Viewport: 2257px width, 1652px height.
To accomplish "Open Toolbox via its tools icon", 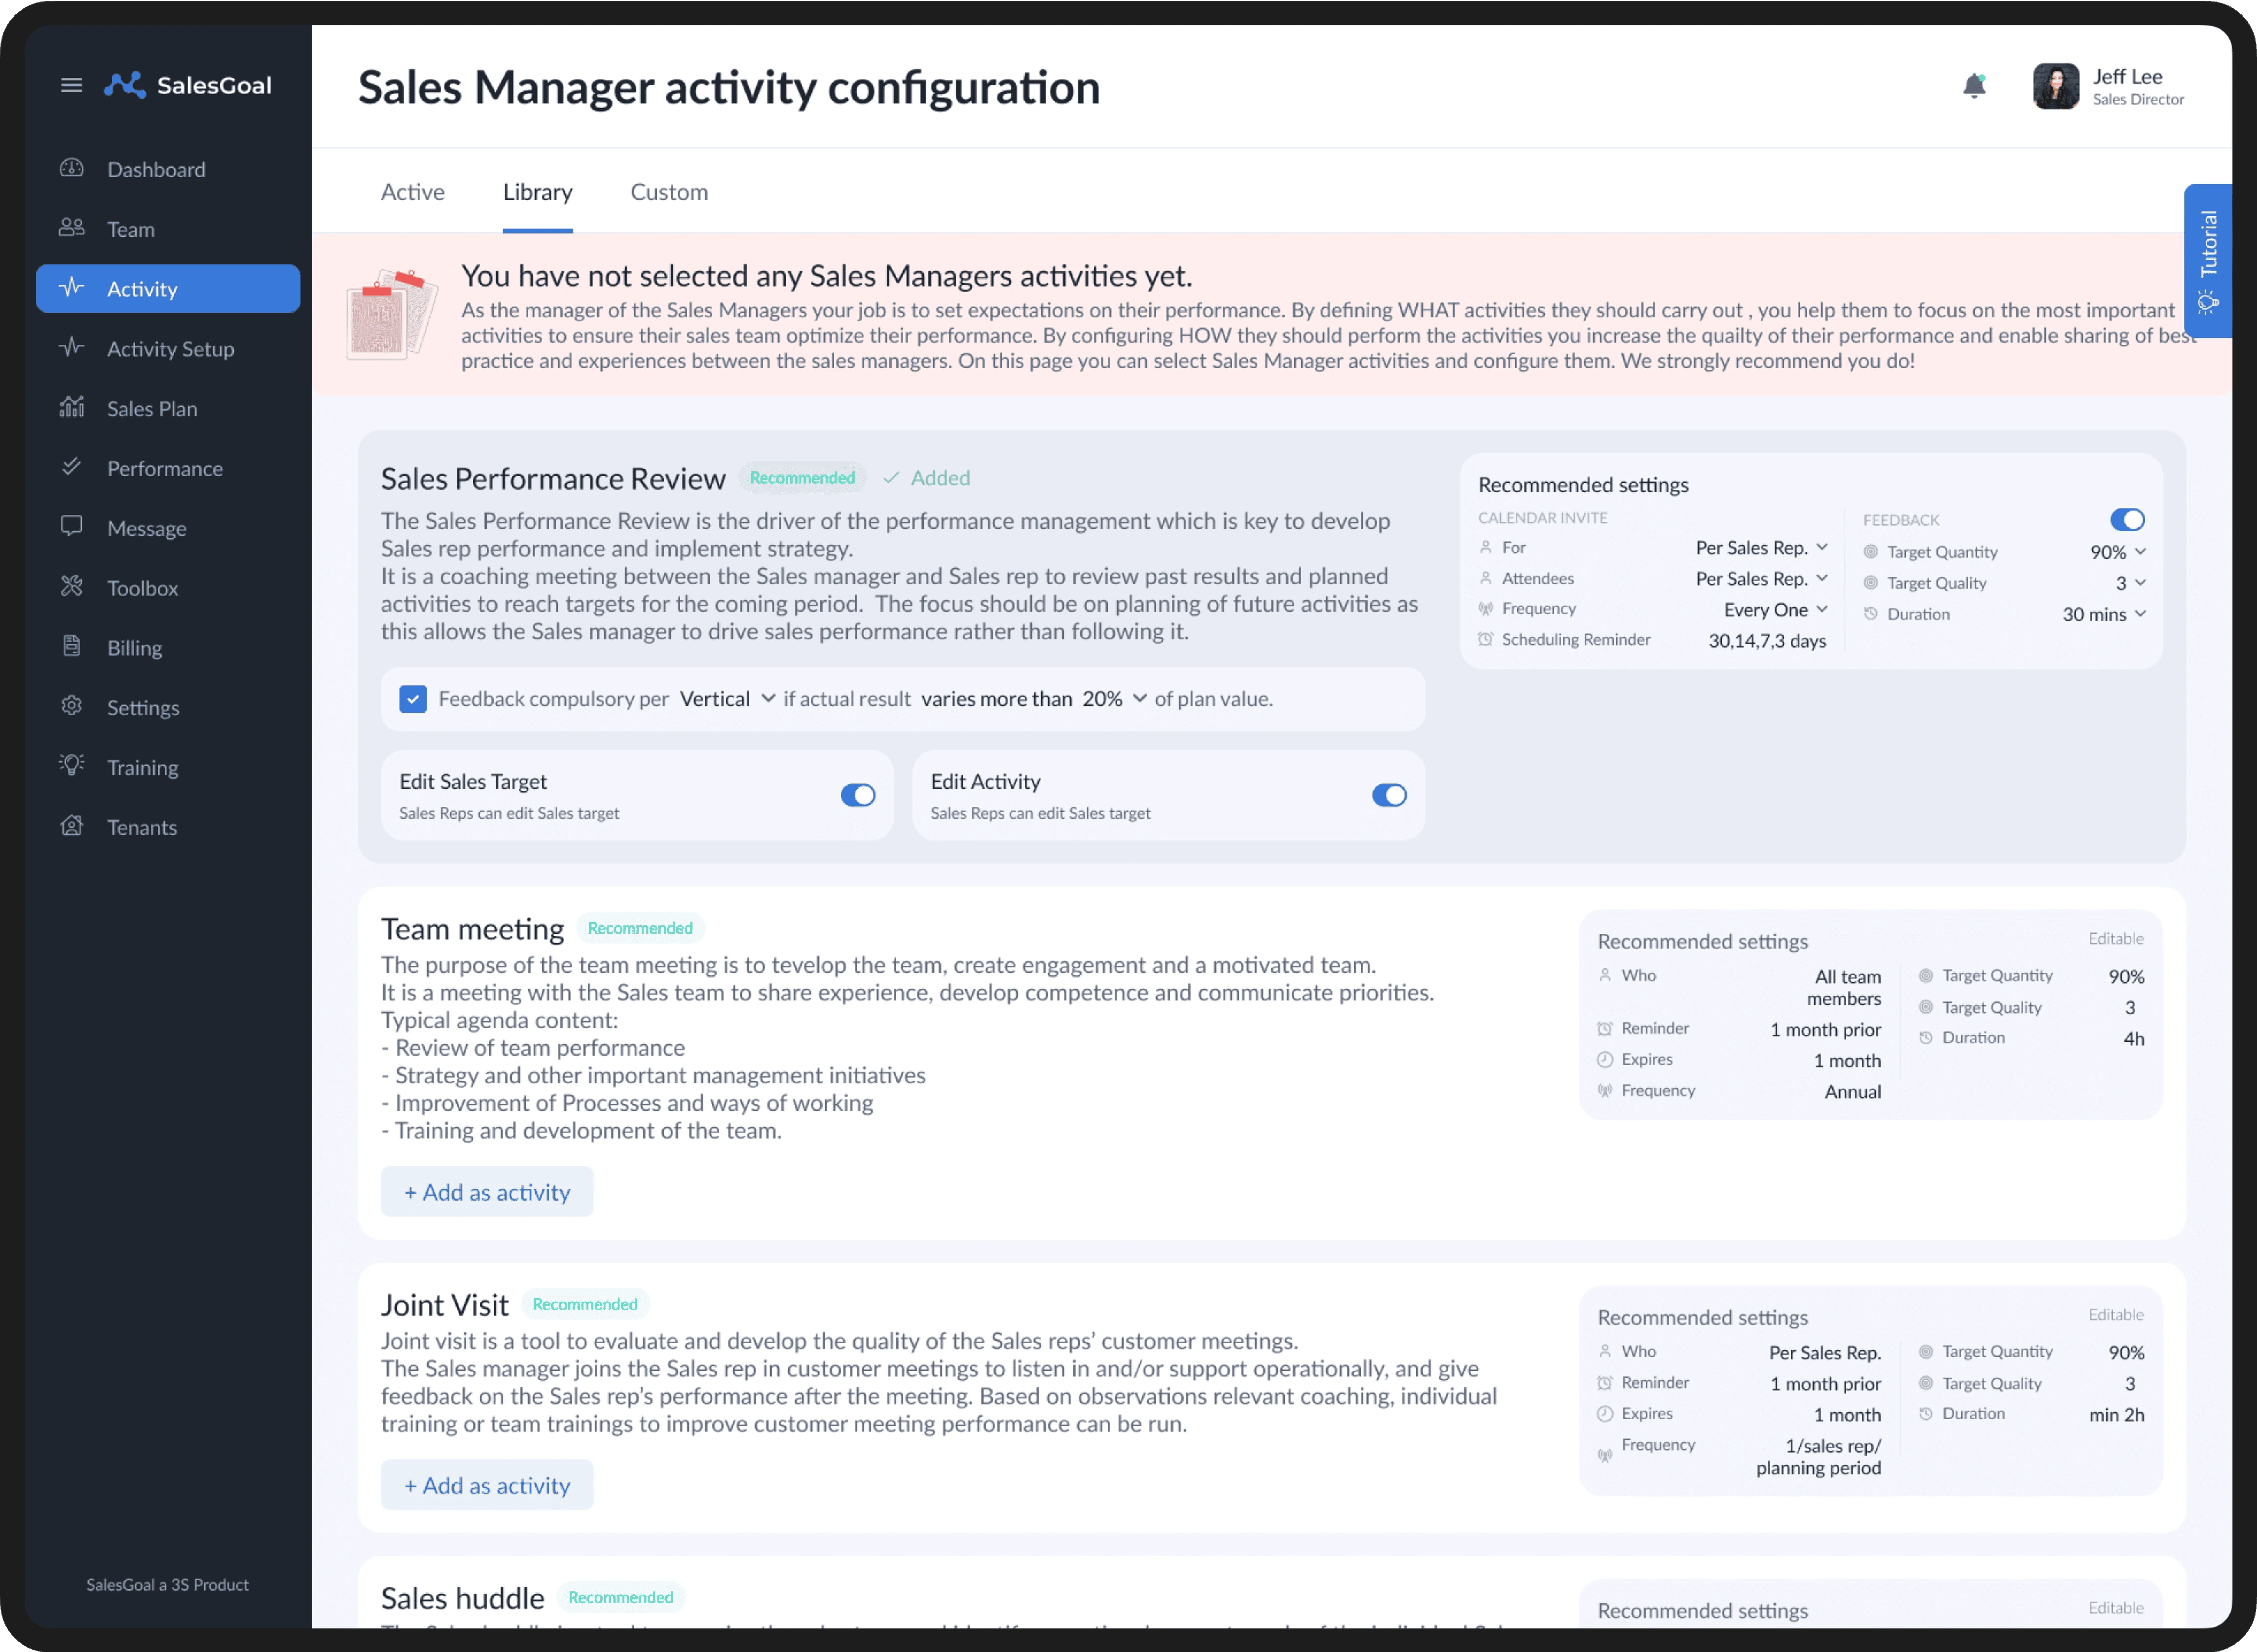I will [x=72, y=587].
